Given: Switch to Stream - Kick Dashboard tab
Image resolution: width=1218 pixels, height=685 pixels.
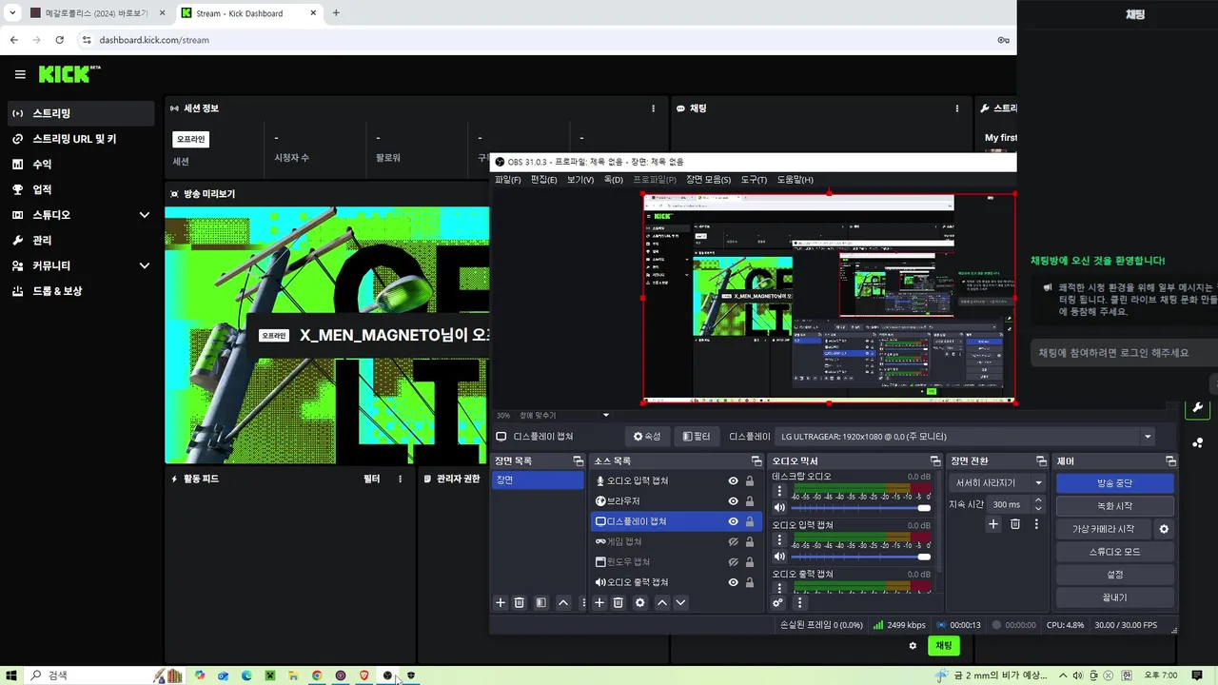Looking at the screenshot, I should click(249, 13).
